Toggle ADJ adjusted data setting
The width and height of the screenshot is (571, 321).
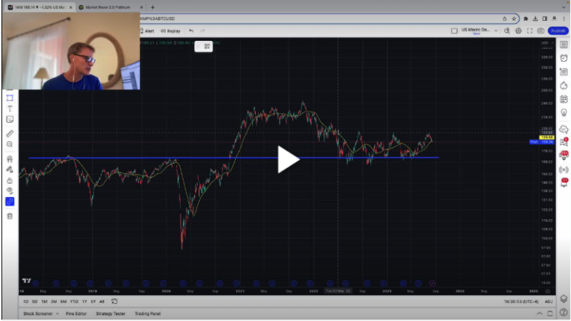(x=546, y=302)
